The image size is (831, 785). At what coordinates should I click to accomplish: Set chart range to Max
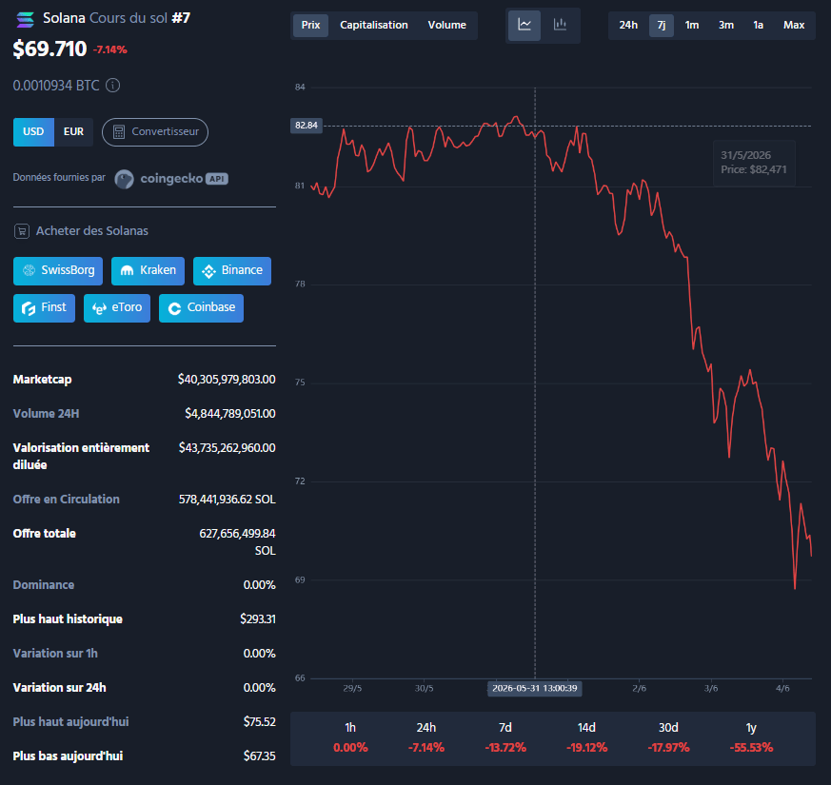pyautogui.click(x=793, y=25)
